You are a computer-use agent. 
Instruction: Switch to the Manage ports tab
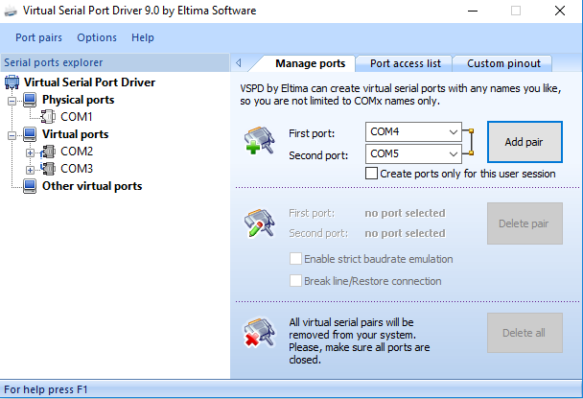pyautogui.click(x=310, y=63)
